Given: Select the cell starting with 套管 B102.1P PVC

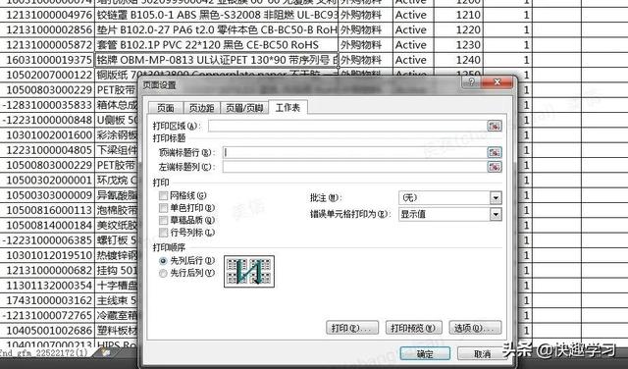Looking at the screenshot, I should pos(217,45).
